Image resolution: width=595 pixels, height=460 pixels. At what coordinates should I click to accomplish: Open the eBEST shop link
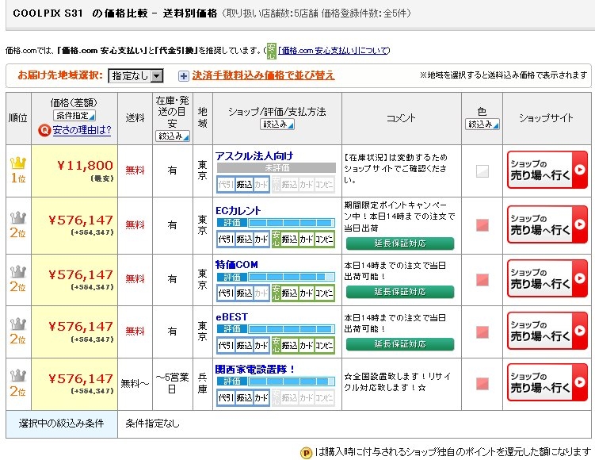pyautogui.click(x=231, y=316)
